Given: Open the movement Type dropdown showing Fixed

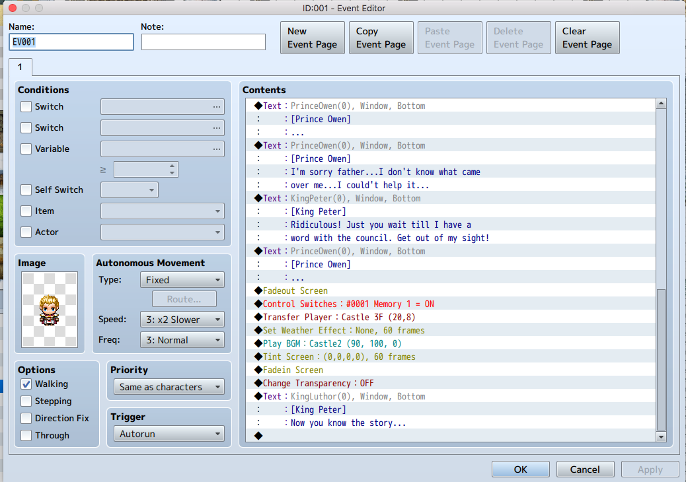Looking at the screenshot, I should pyautogui.click(x=182, y=280).
